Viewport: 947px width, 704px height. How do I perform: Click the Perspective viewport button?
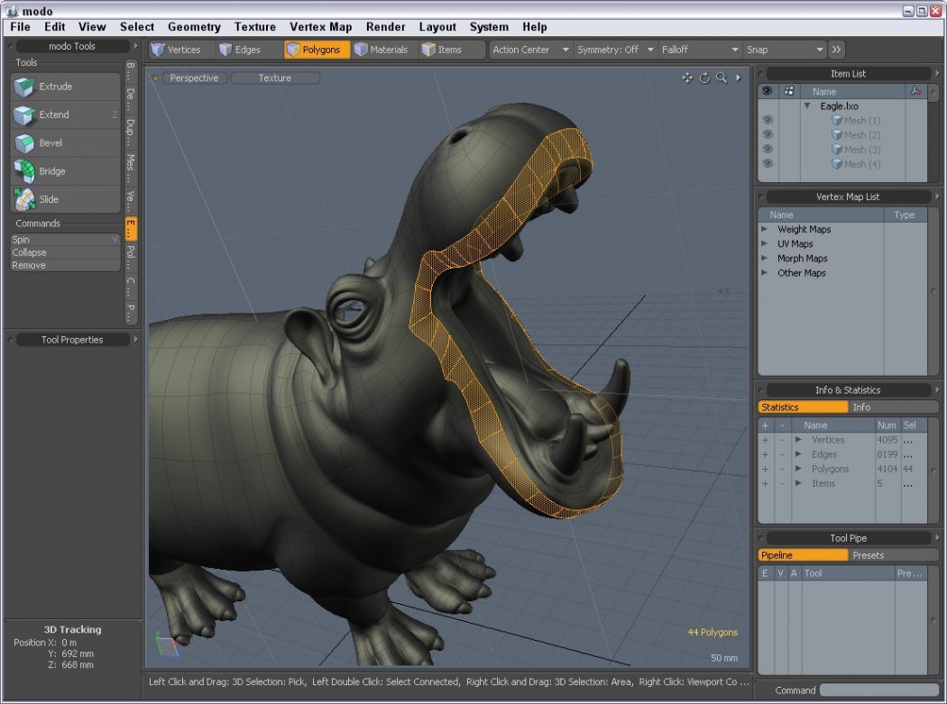(x=194, y=78)
